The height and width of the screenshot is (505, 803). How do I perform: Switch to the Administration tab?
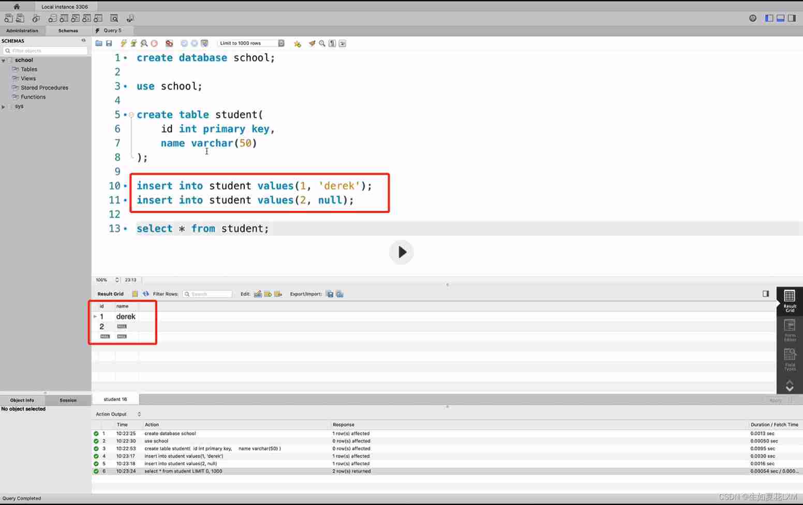pyautogui.click(x=22, y=30)
